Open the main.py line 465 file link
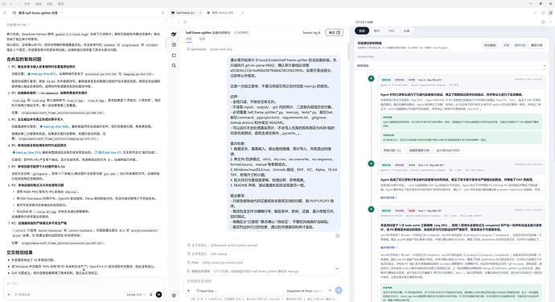 point(42,74)
